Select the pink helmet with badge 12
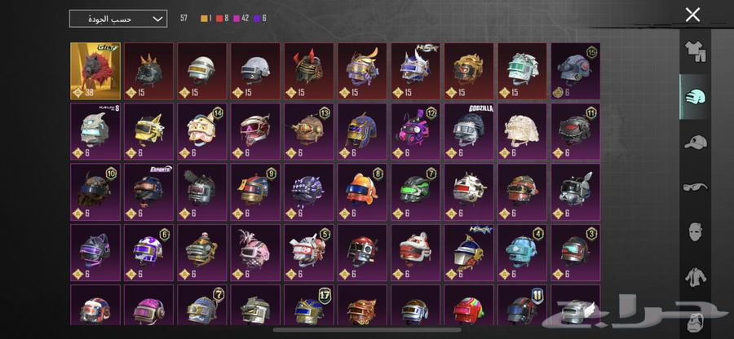The image size is (734, 339). [416, 131]
